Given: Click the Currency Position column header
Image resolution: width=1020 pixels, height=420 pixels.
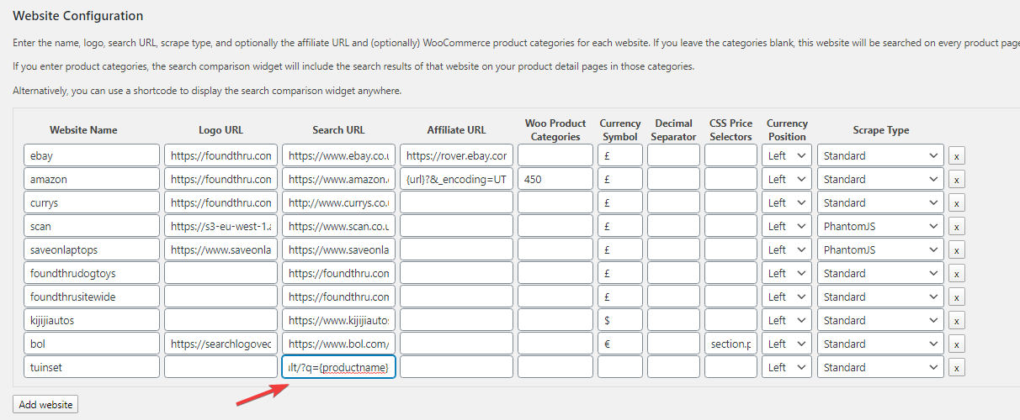Looking at the screenshot, I should coord(787,130).
